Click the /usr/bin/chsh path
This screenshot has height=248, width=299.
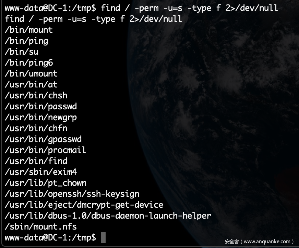[36, 96]
